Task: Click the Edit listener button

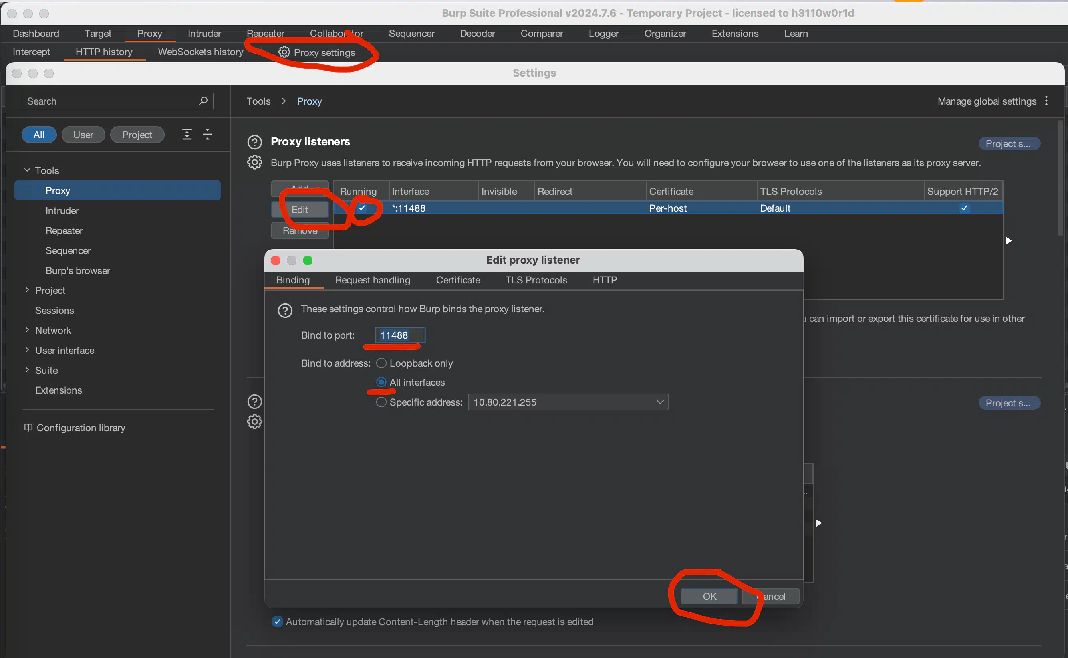Action: pos(300,210)
